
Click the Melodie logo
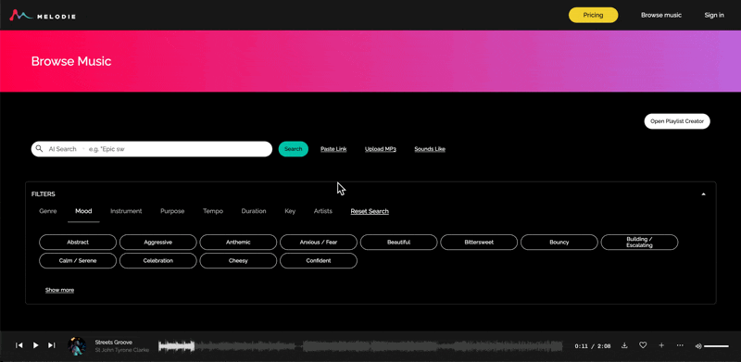[x=43, y=15]
